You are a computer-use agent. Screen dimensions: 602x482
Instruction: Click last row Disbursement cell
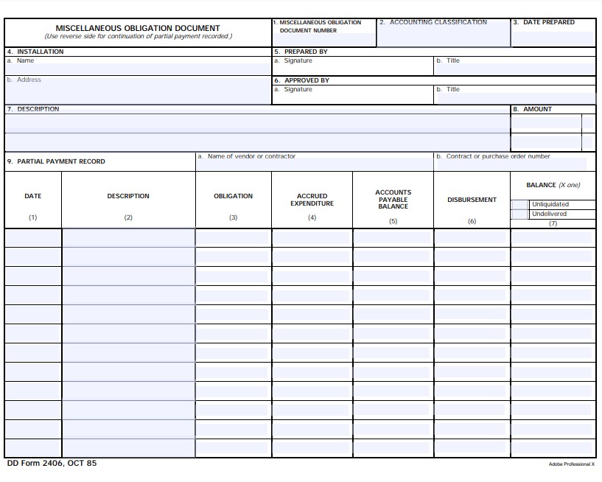point(471,447)
